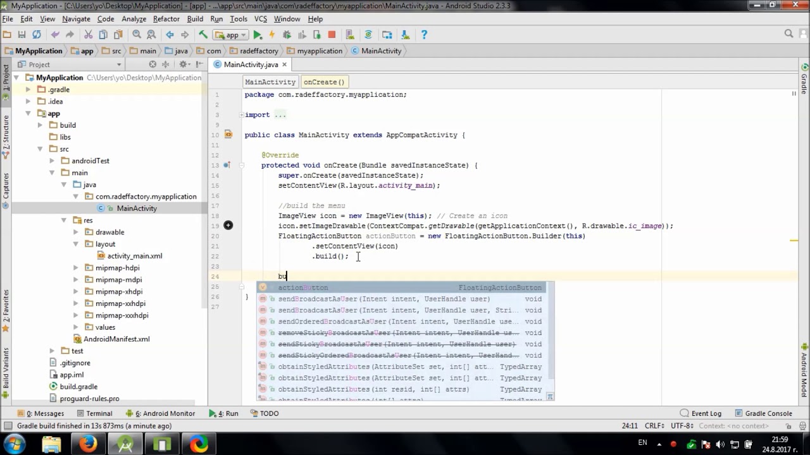810x455 pixels.
Task: Open the Project panel gear settings
Action: pos(184,64)
